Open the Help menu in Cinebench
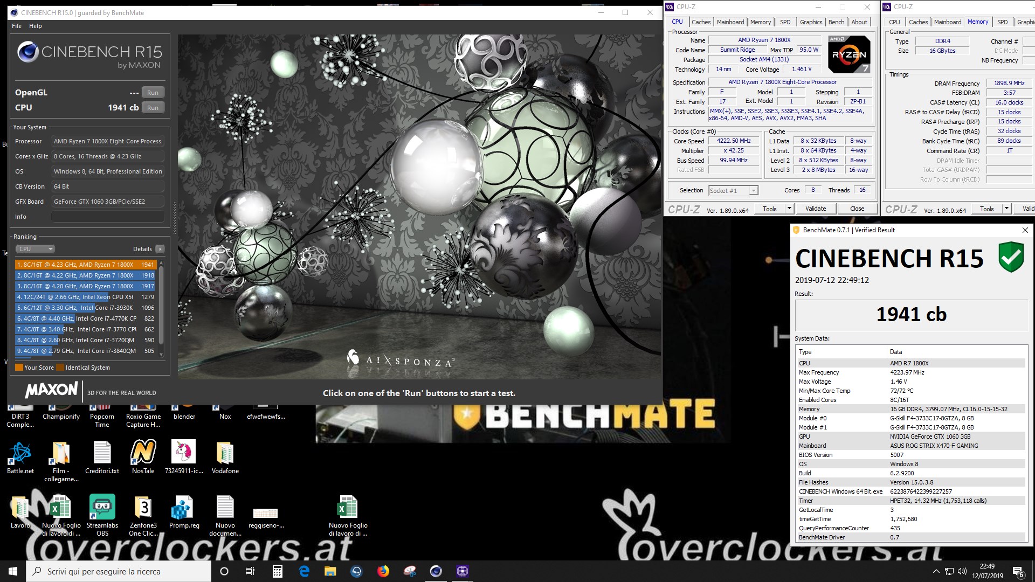Viewport: 1035px width, 582px height. tap(35, 26)
